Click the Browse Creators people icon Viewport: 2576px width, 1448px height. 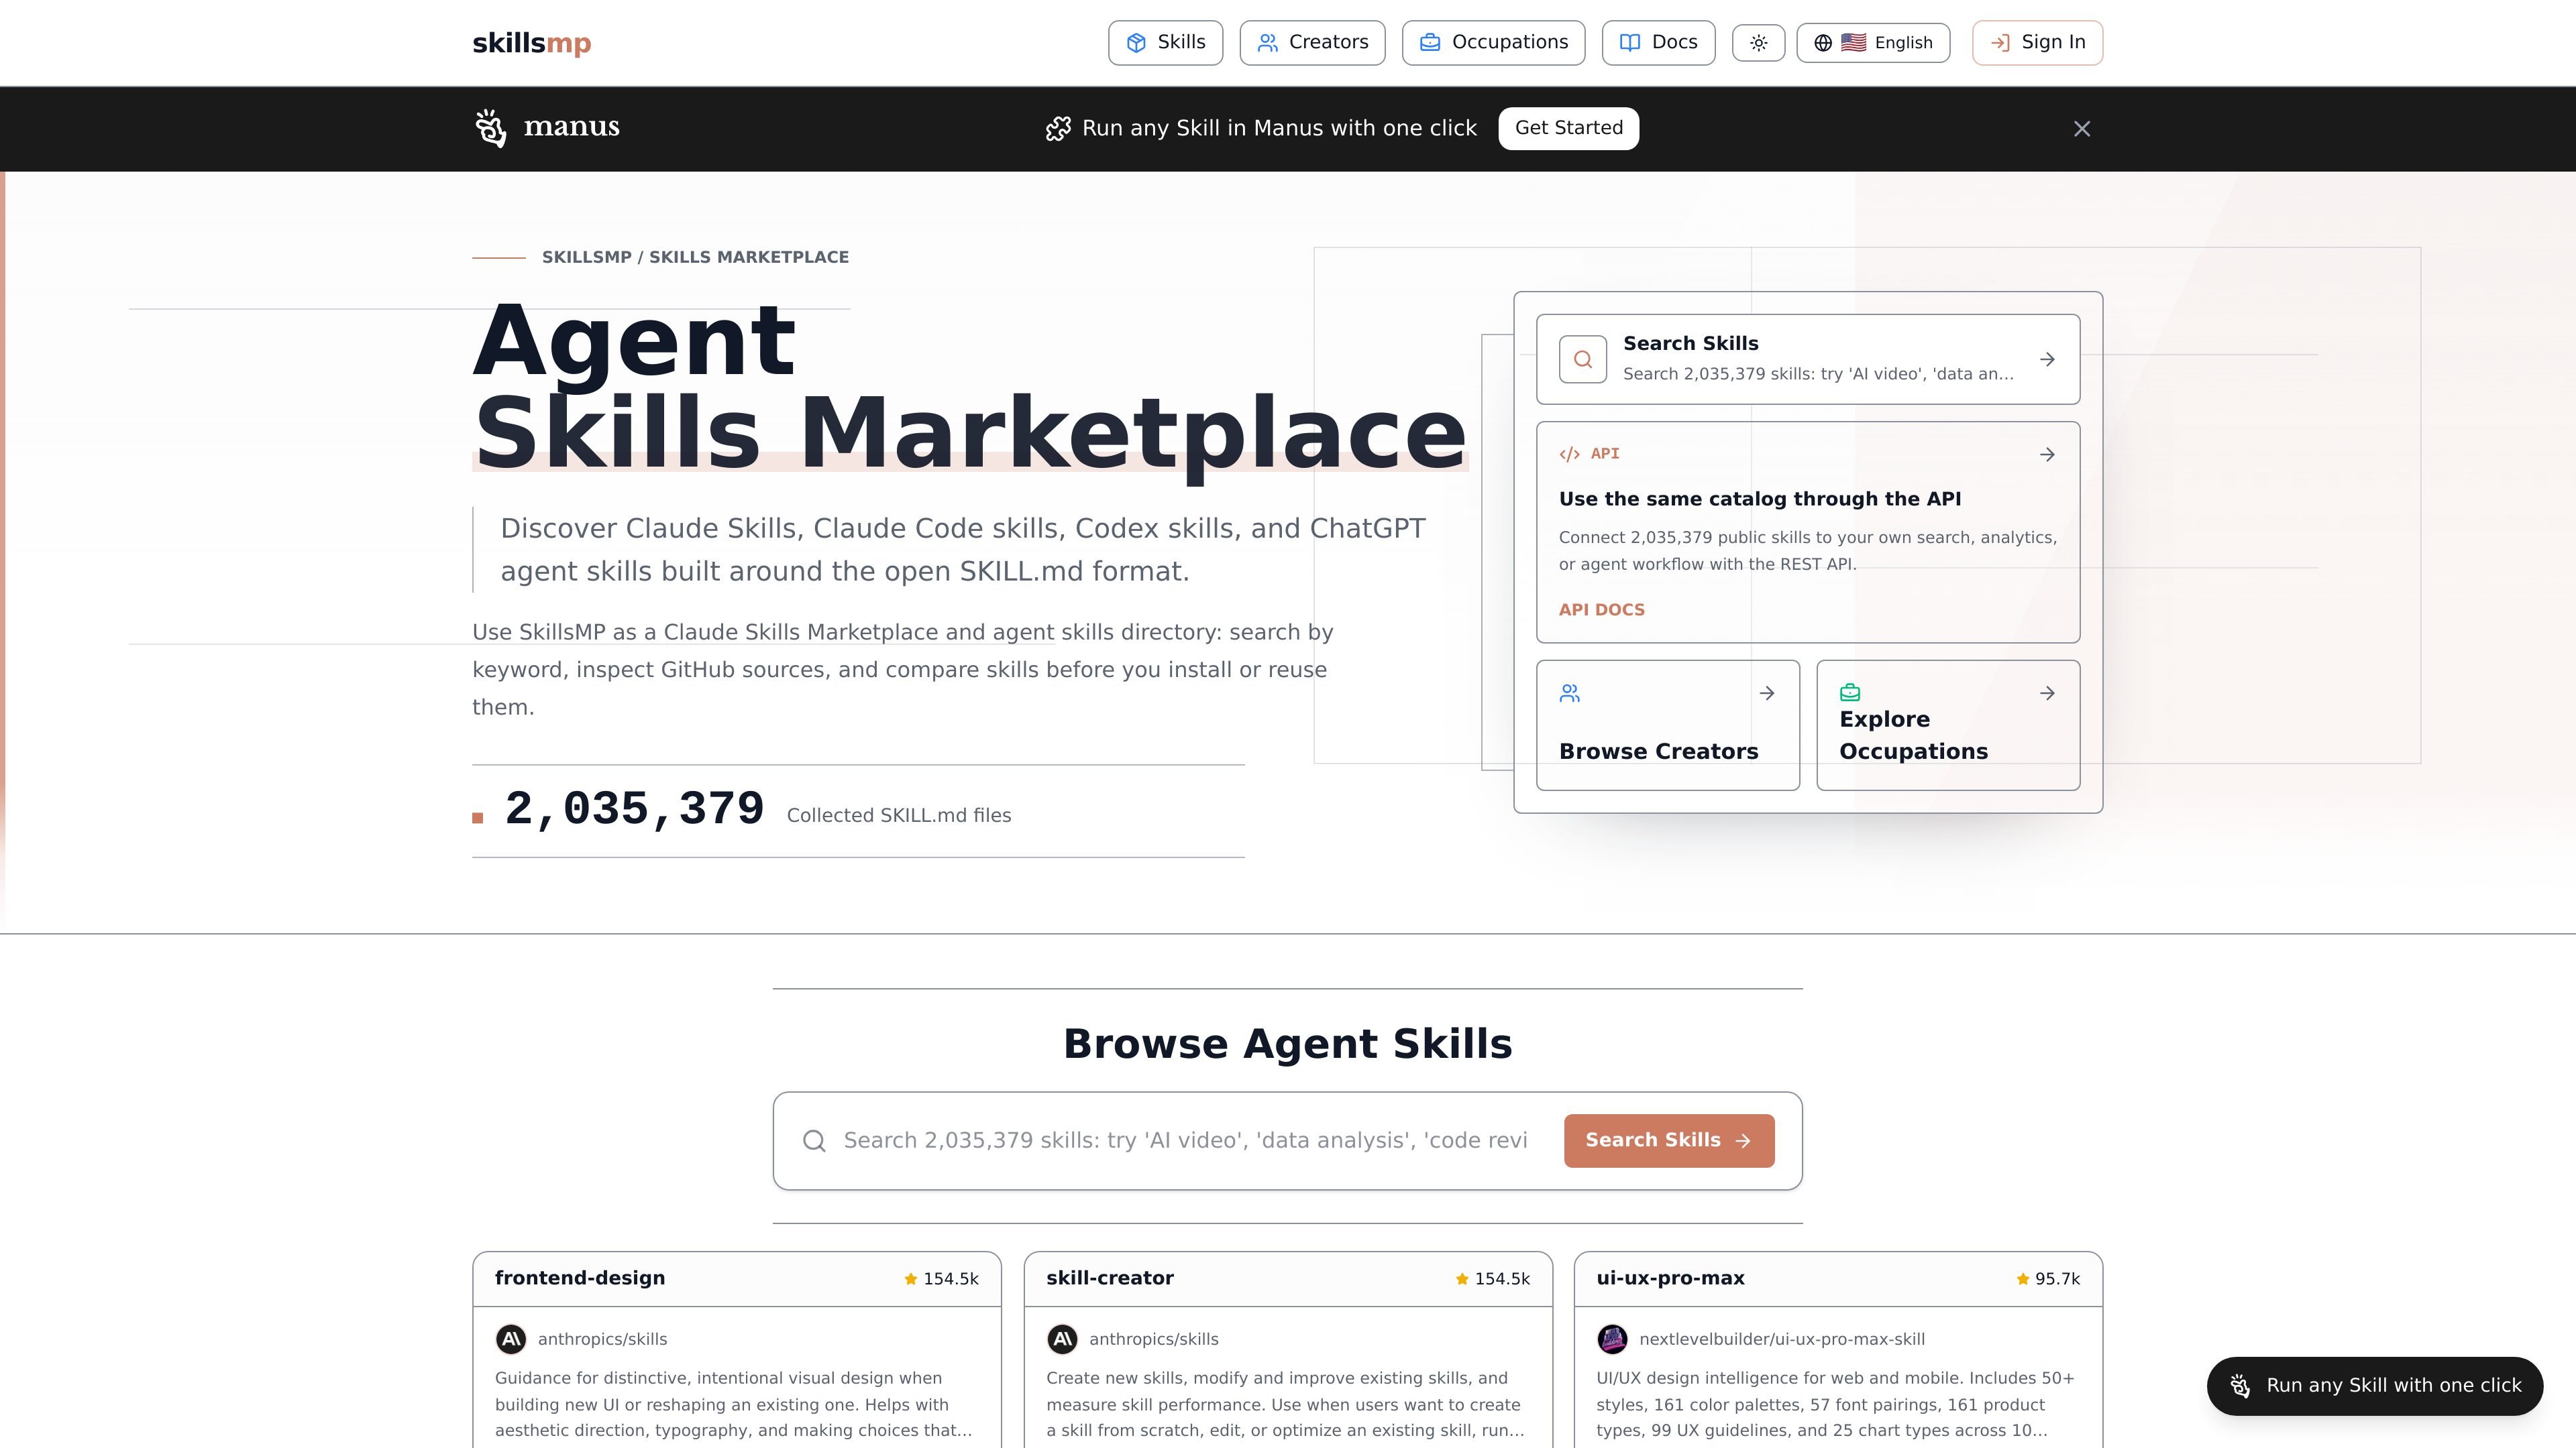pyautogui.click(x=1570, y=694)
